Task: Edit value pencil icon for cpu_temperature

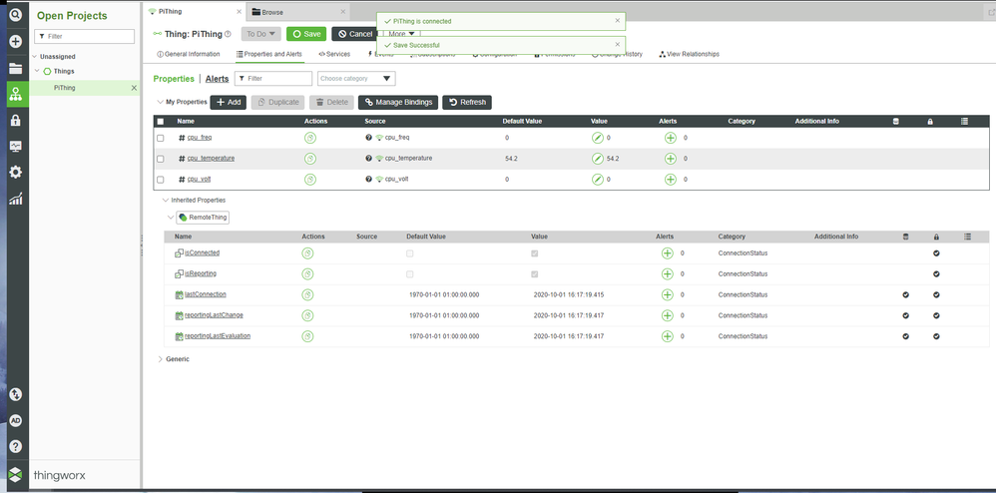Action: click(597, 159)
